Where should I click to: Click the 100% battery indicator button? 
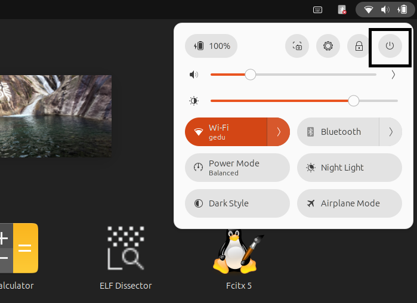[x=211, y=46]
